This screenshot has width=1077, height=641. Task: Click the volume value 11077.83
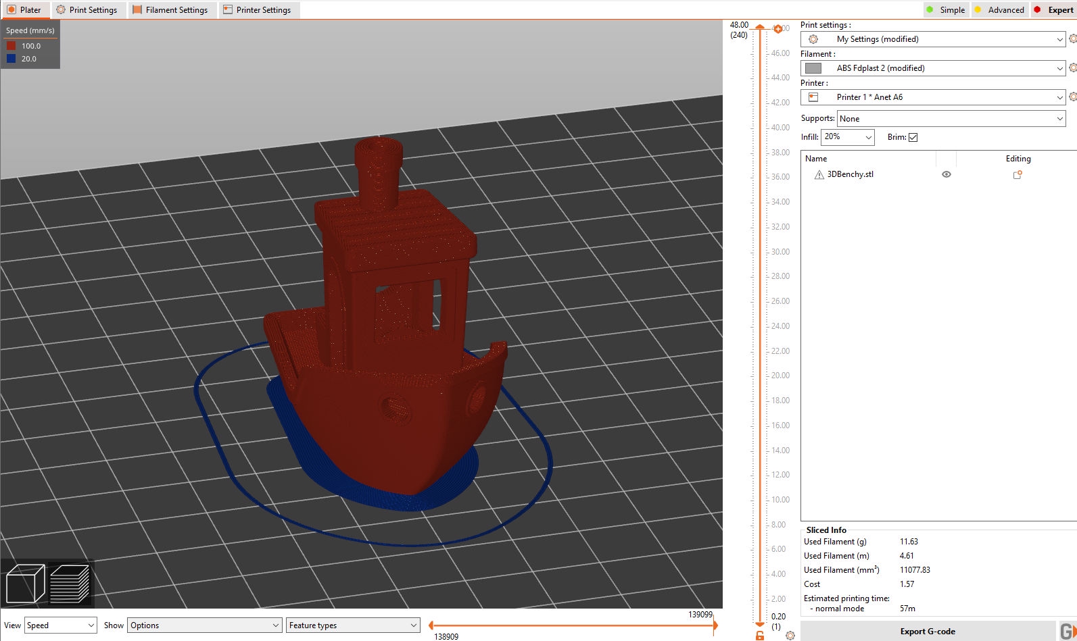[x=915, y=570]
